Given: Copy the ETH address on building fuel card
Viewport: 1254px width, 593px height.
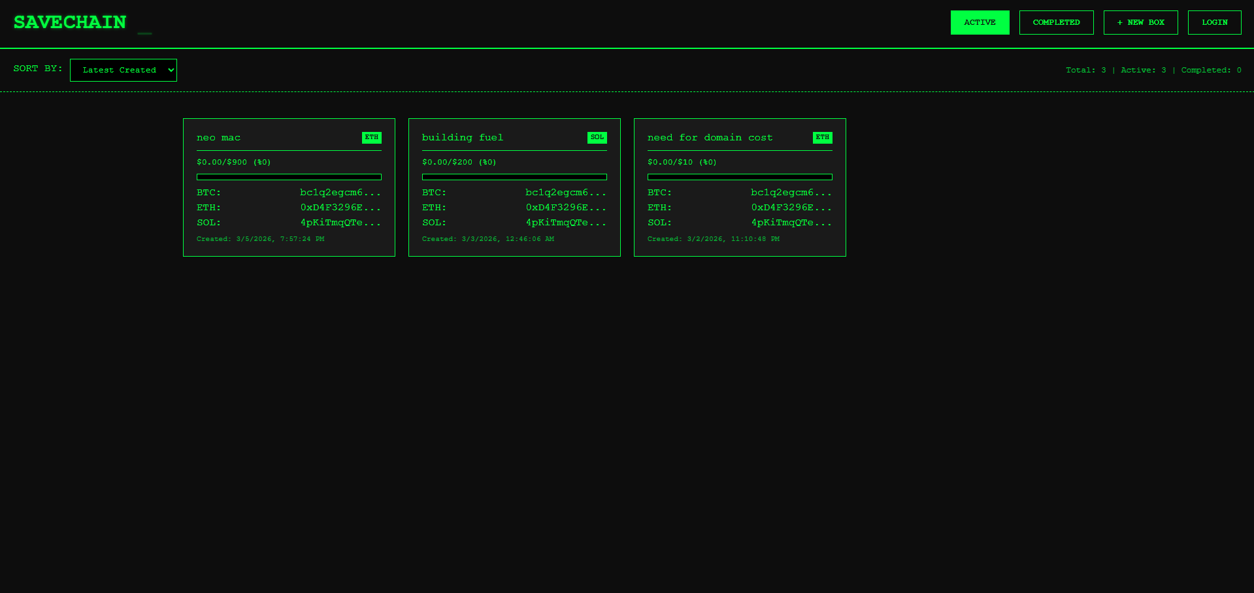Looking at the screenshot, I should click(566, 207).
